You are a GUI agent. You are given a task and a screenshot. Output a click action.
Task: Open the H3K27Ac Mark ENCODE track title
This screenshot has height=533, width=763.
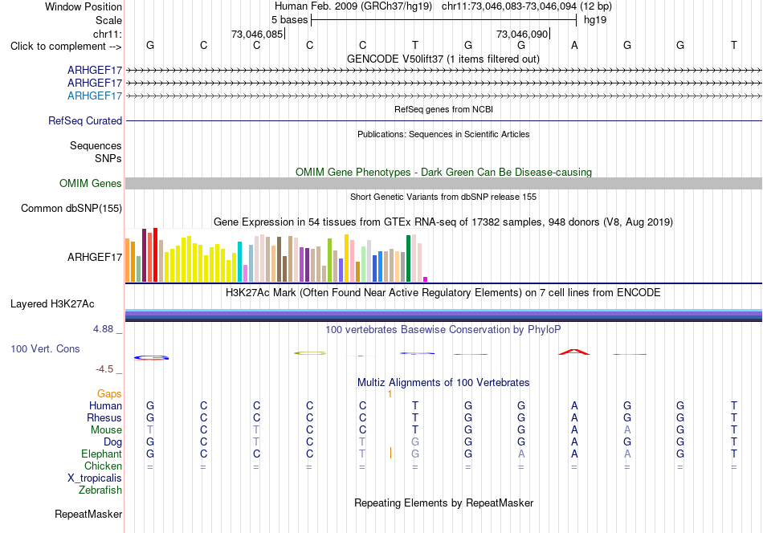click(x=443, y=293)
